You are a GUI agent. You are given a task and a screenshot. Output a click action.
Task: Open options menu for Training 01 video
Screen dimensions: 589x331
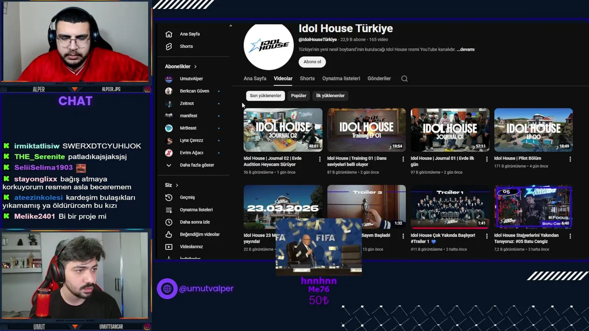pyautogui.click(x=403, y=159)
